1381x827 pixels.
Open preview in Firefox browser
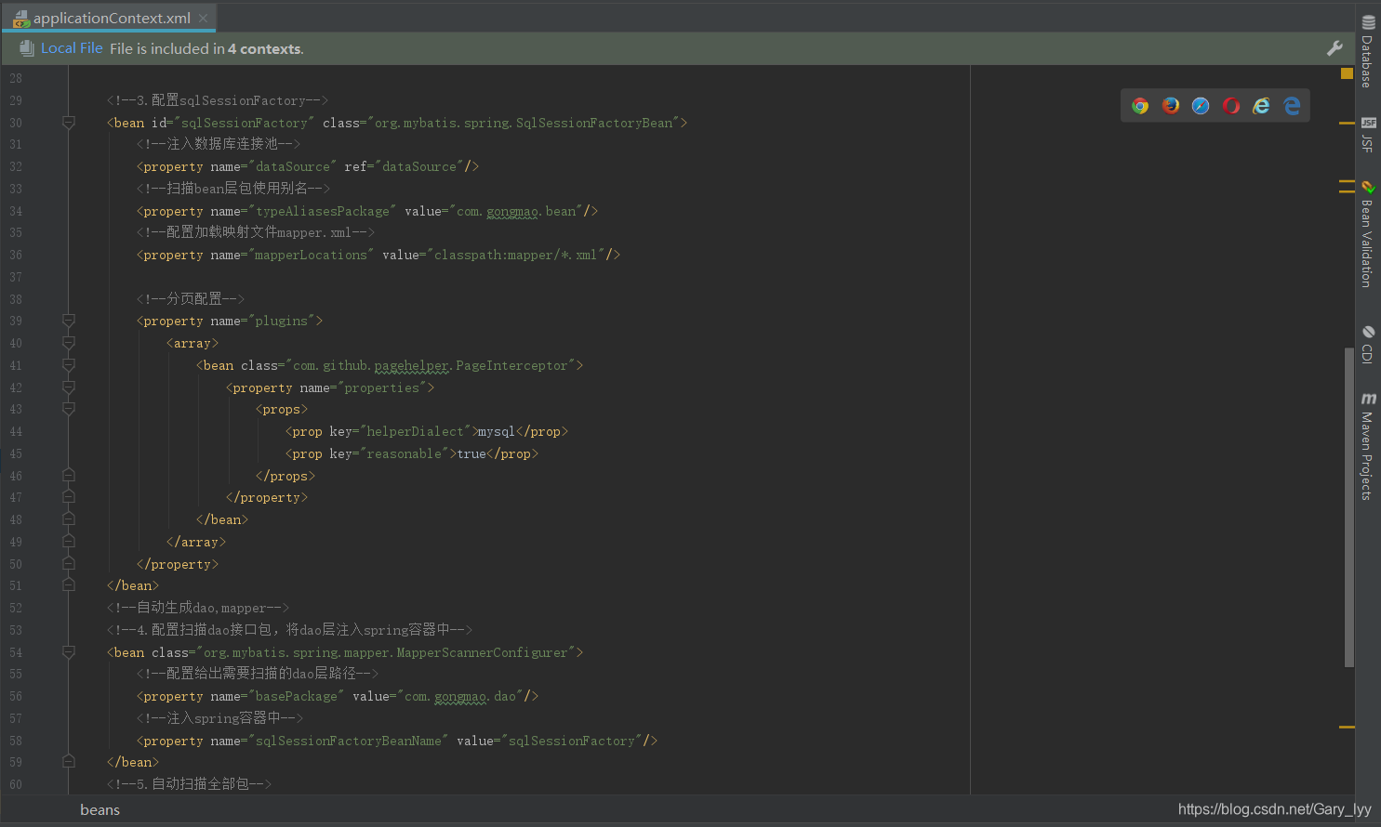coord(1171,106)
